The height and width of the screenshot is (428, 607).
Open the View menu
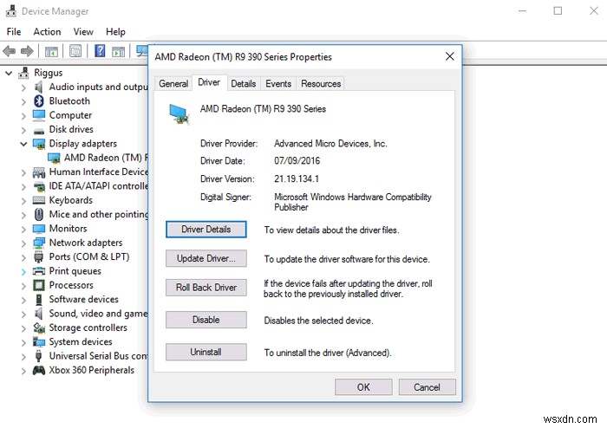click(83, 32)
